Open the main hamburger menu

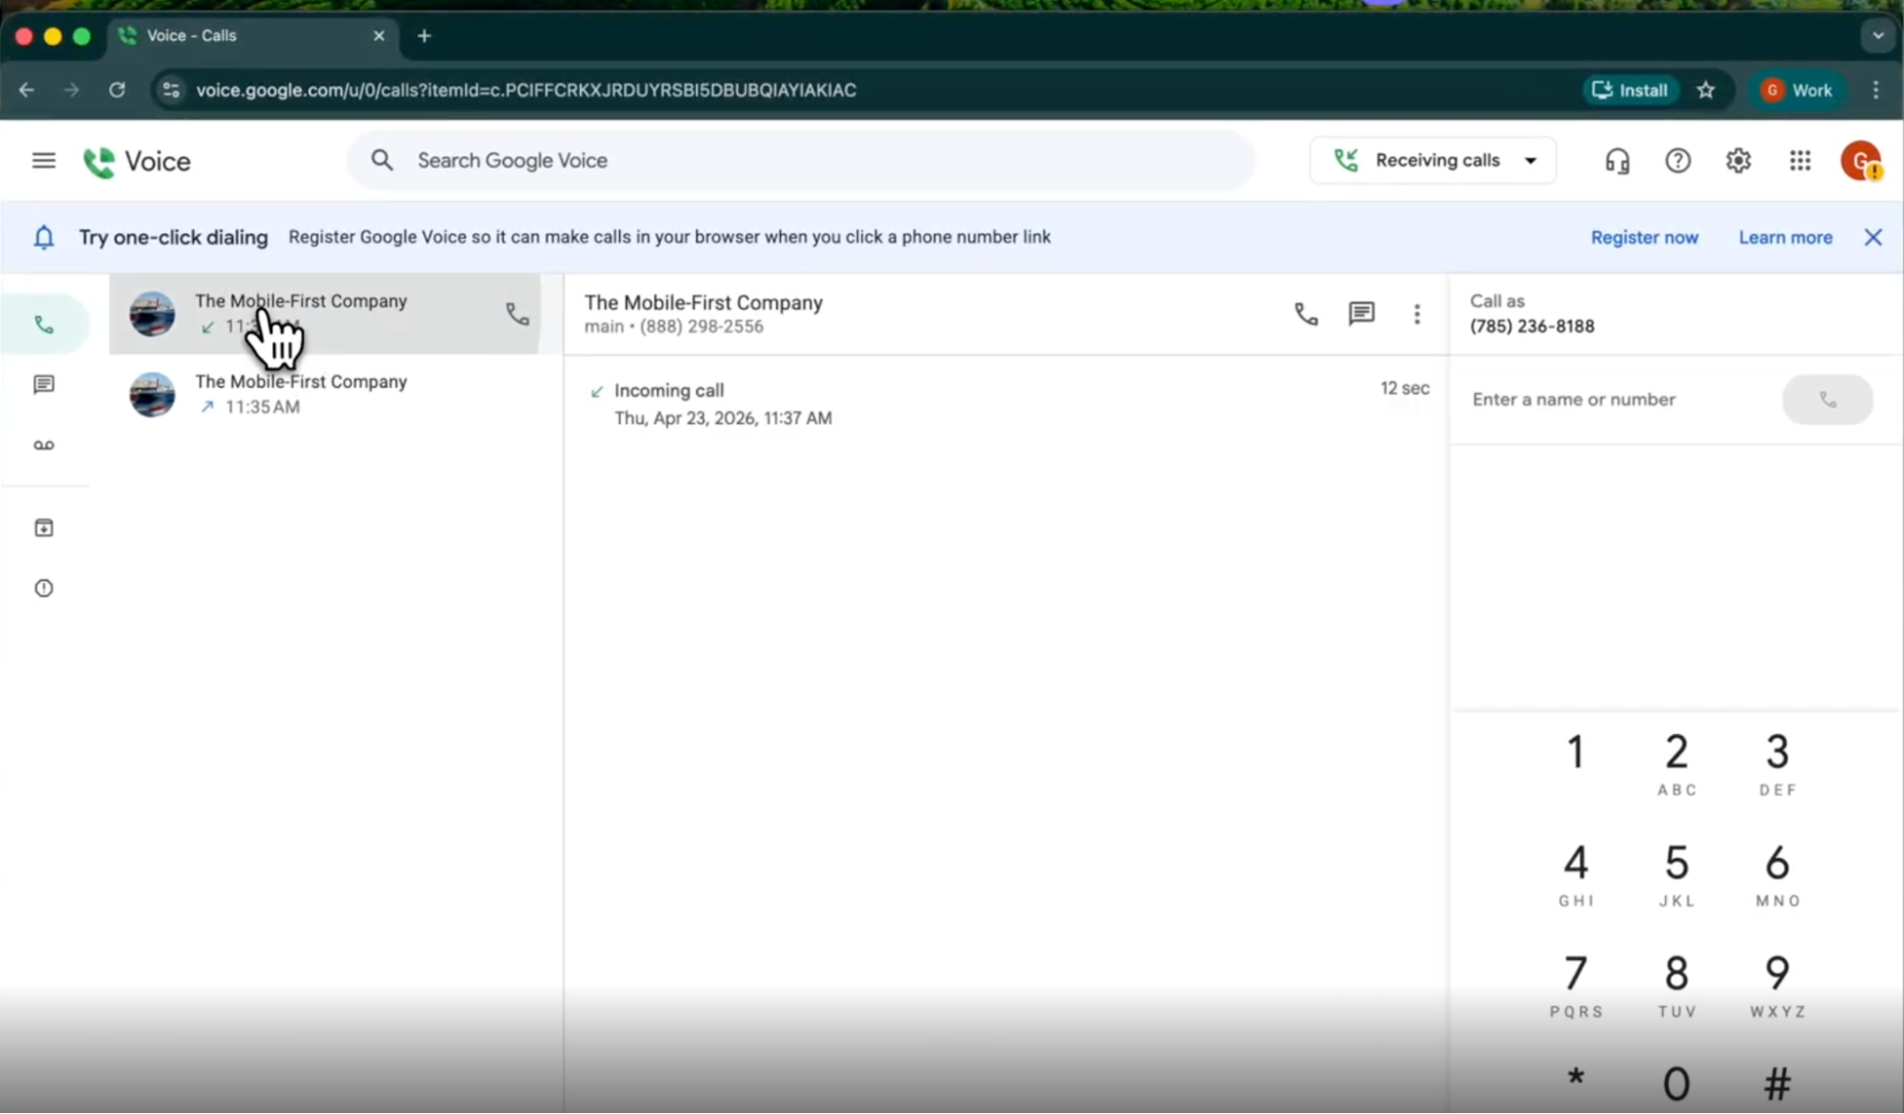[x=44, y=161]
